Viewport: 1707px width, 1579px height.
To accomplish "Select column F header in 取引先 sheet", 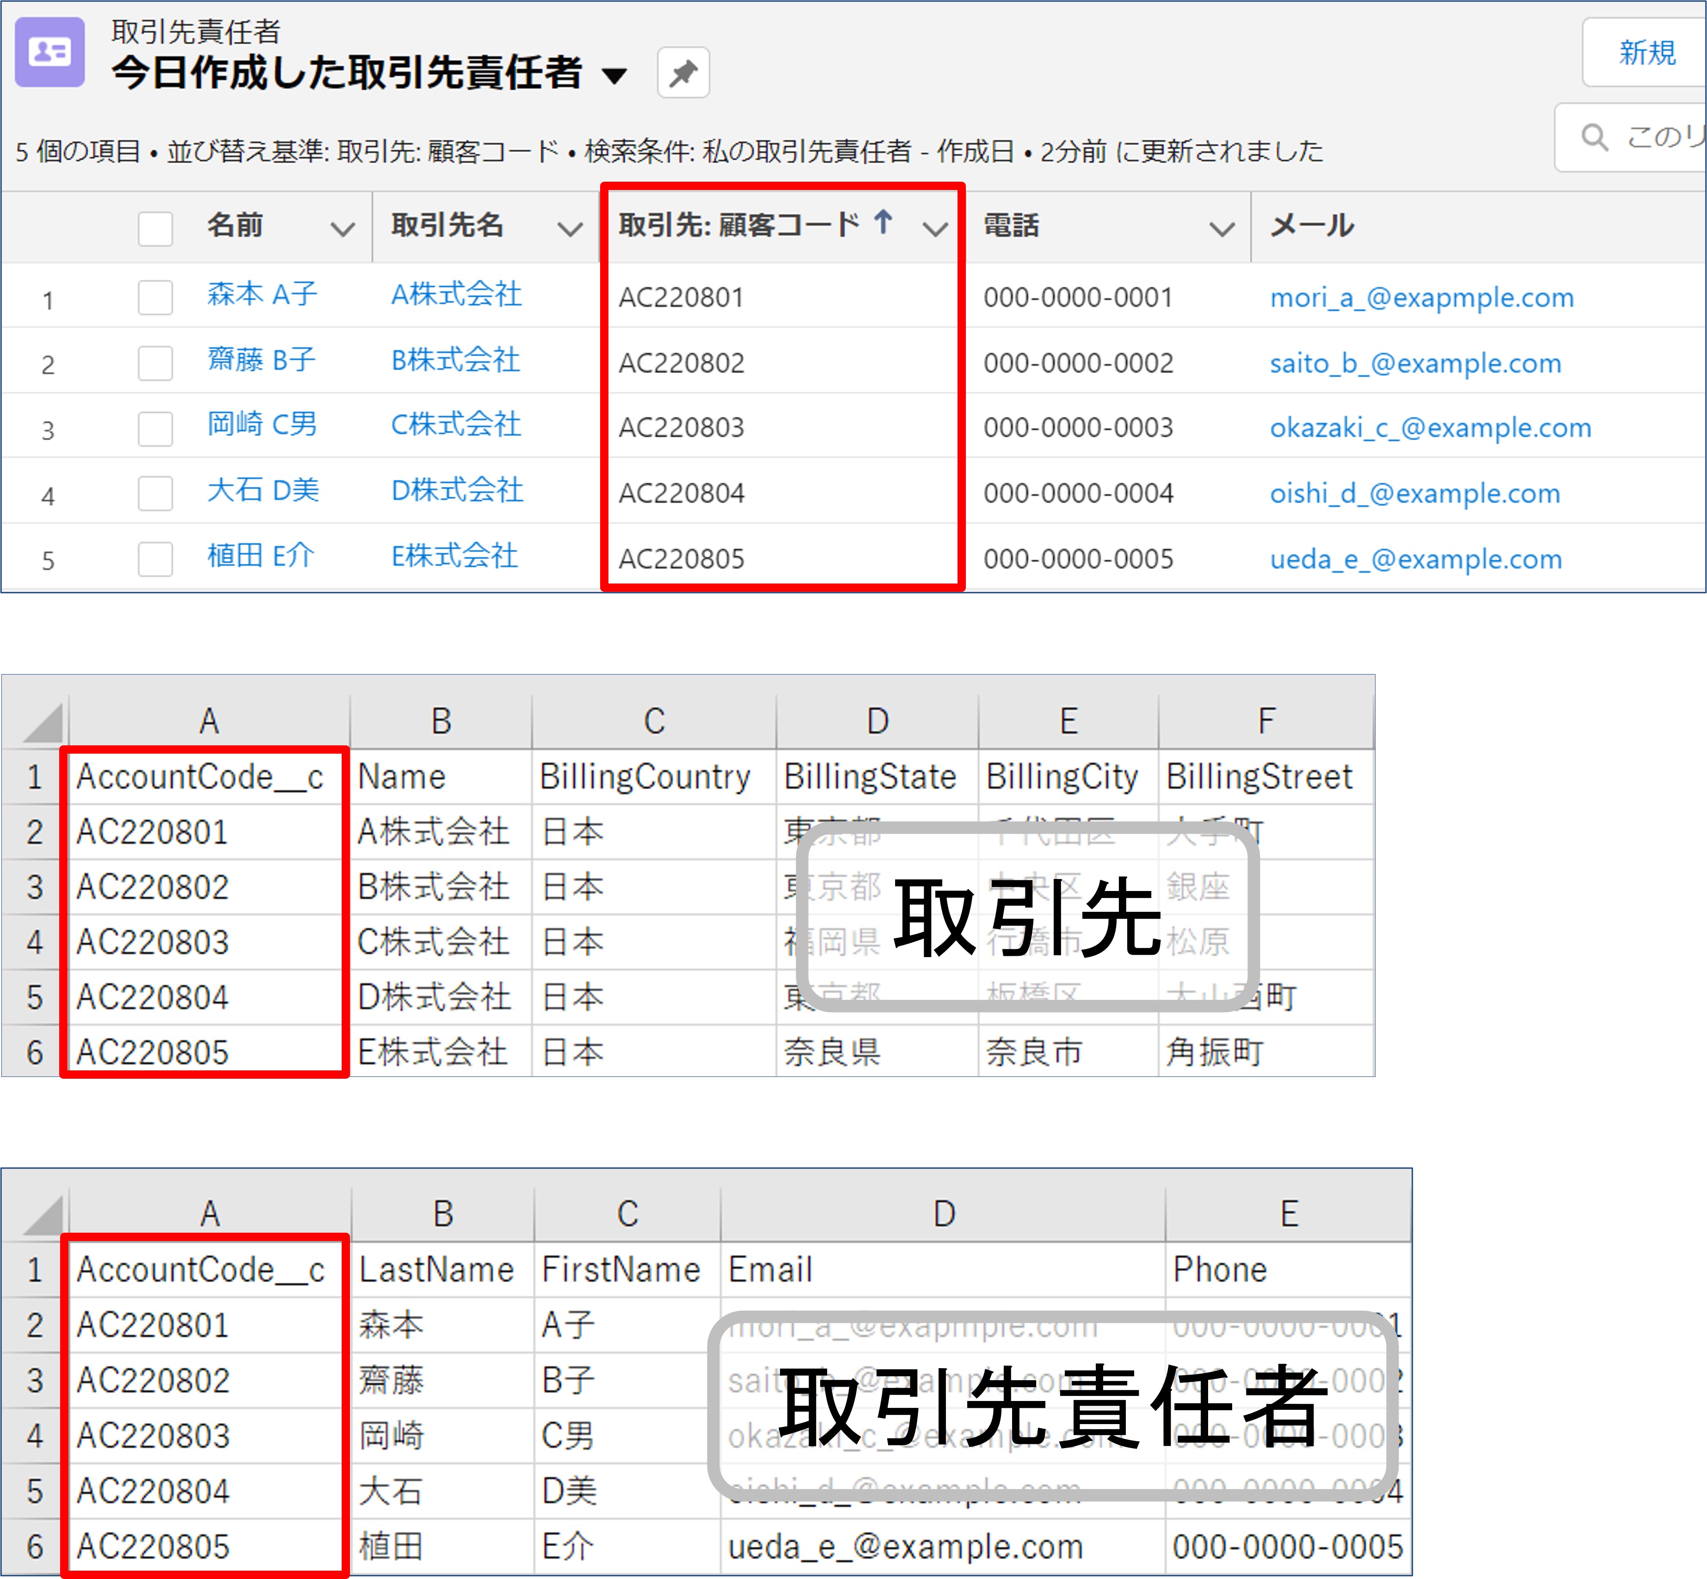I will pos(1266,722).
